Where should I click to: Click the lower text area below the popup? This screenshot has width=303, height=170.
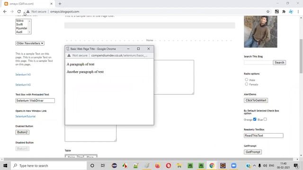click(x=90, y=133)
